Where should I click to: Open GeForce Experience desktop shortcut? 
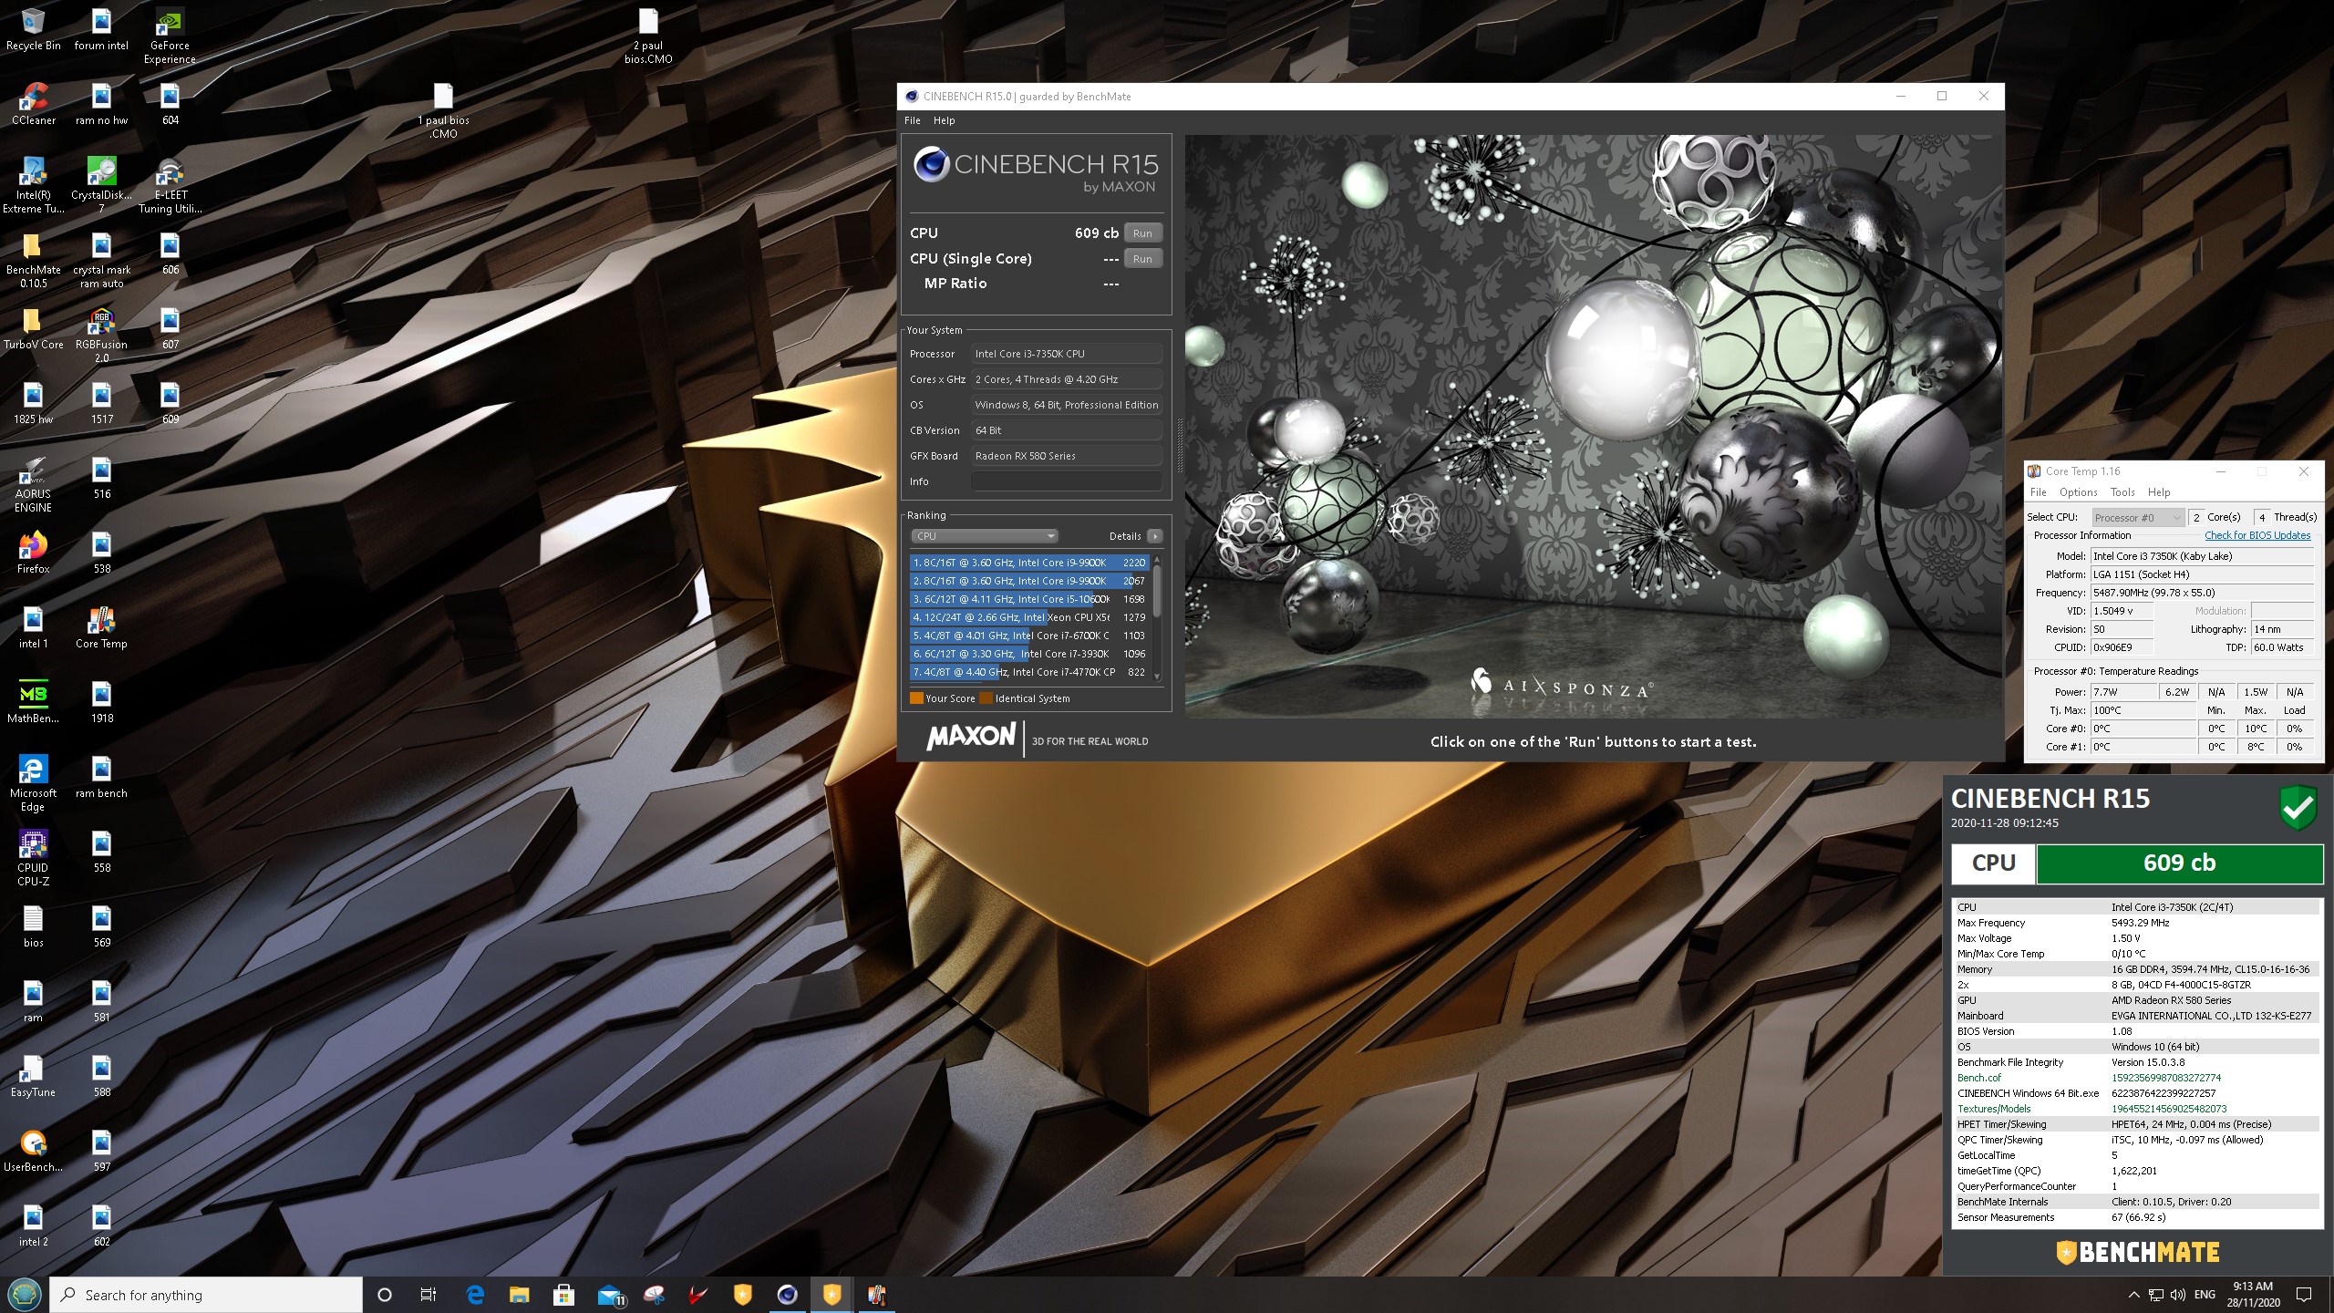tap(170, 36)
